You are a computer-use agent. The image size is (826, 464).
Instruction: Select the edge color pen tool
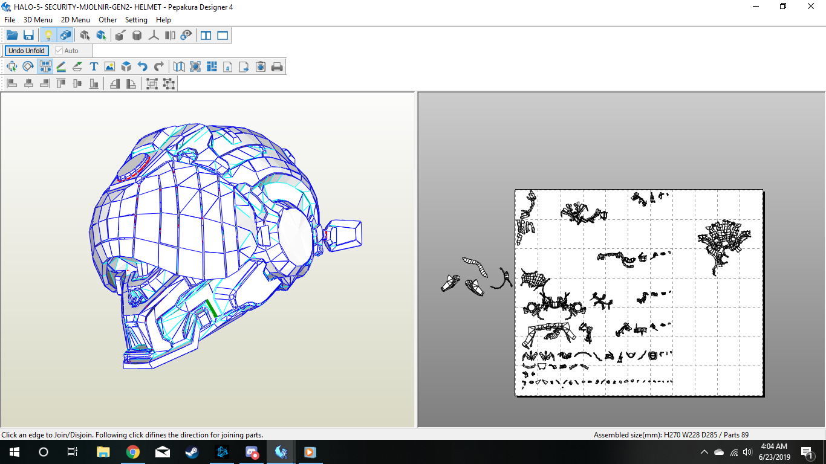pyautogui.click(x=77, y=66)
